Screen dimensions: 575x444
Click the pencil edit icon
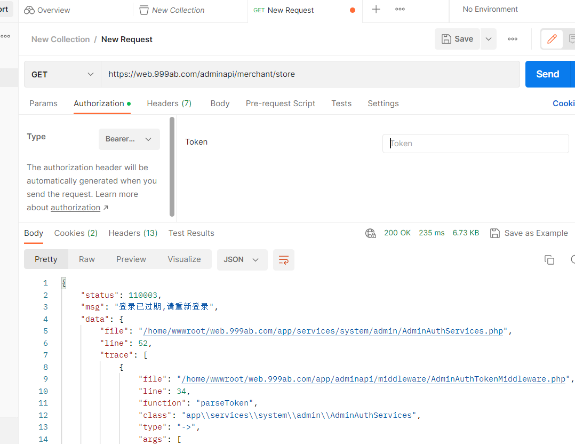[552, 39]
